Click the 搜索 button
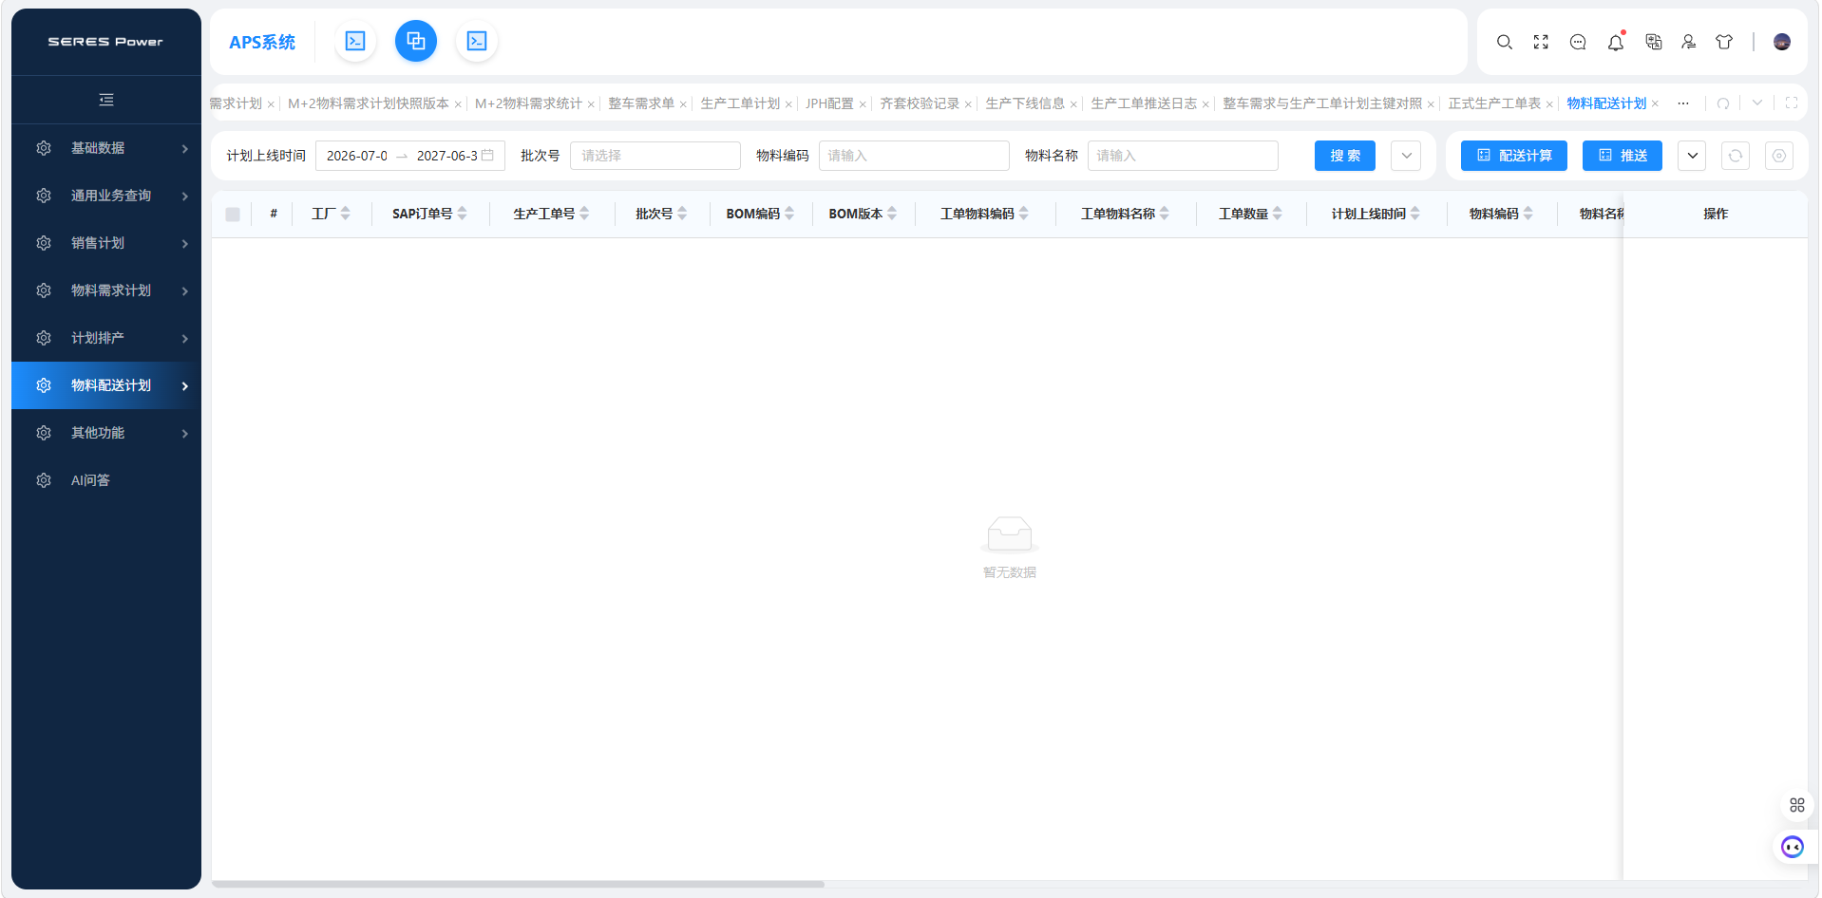Viewport: 1822px width, 898px height. coord(1345,156)
